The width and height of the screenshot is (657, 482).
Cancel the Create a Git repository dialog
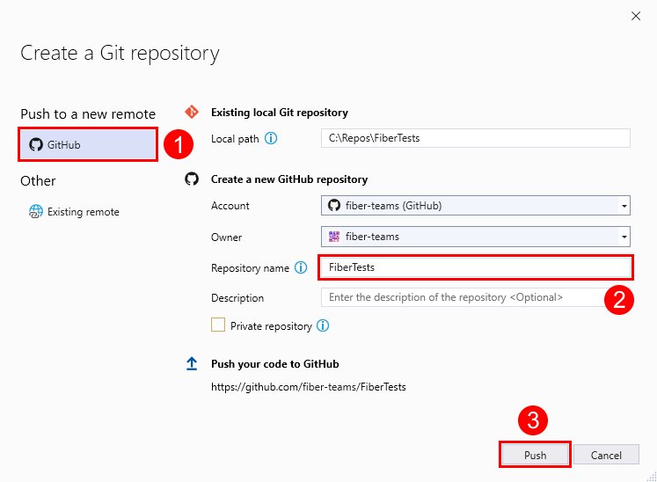tap(606, 455)
